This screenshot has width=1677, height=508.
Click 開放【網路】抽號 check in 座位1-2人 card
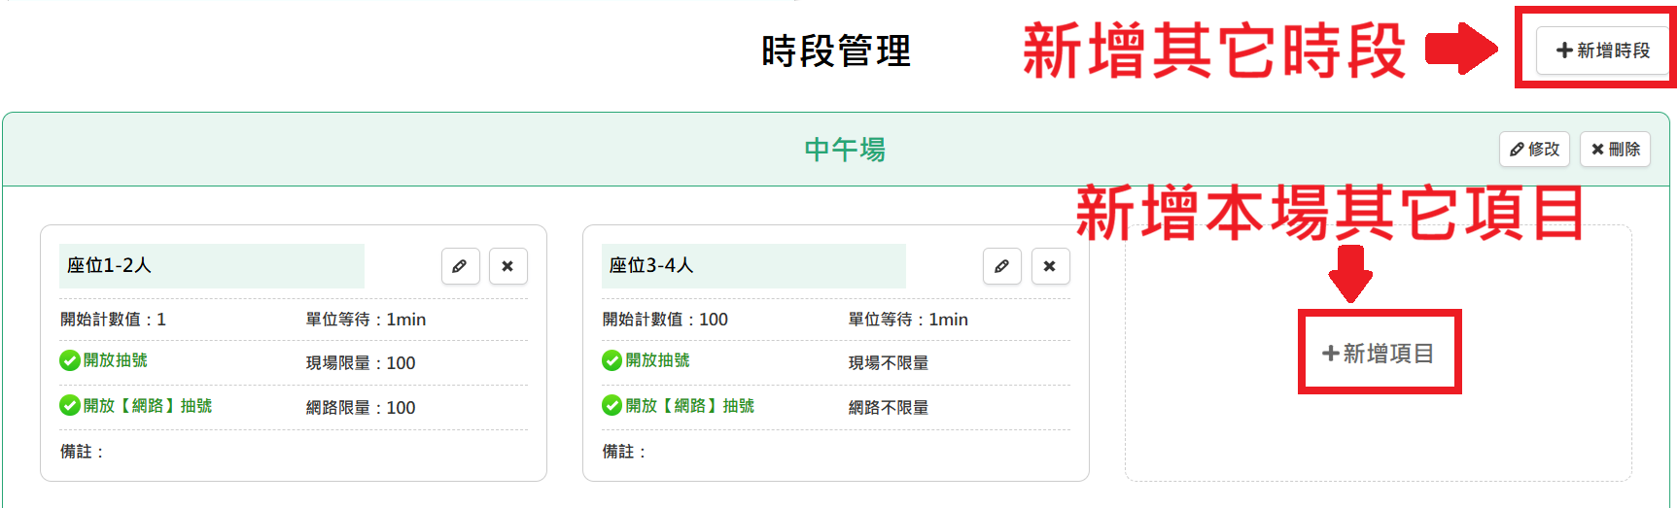pos(70,405)
